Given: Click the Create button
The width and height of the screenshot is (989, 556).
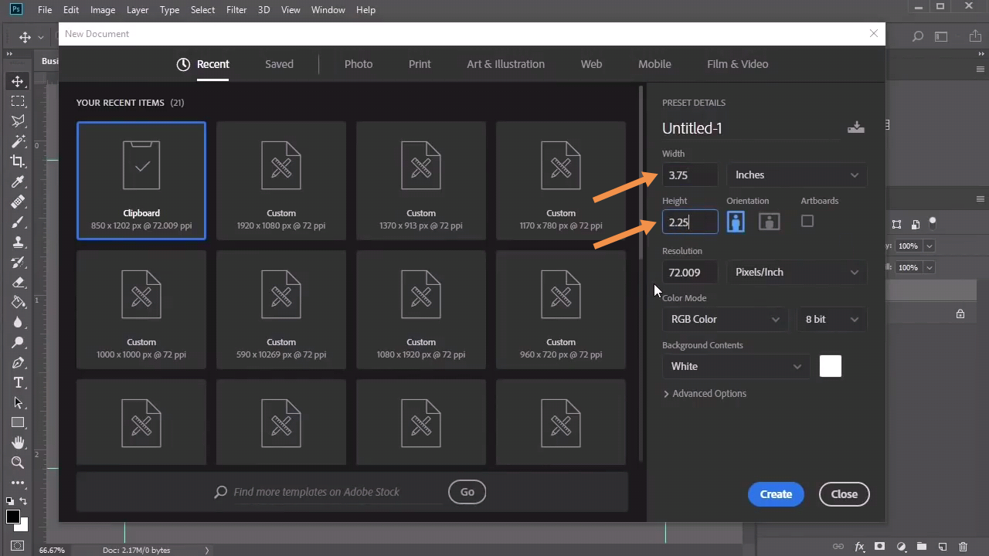Looking at the screenshot, I should tap(776, 494).
